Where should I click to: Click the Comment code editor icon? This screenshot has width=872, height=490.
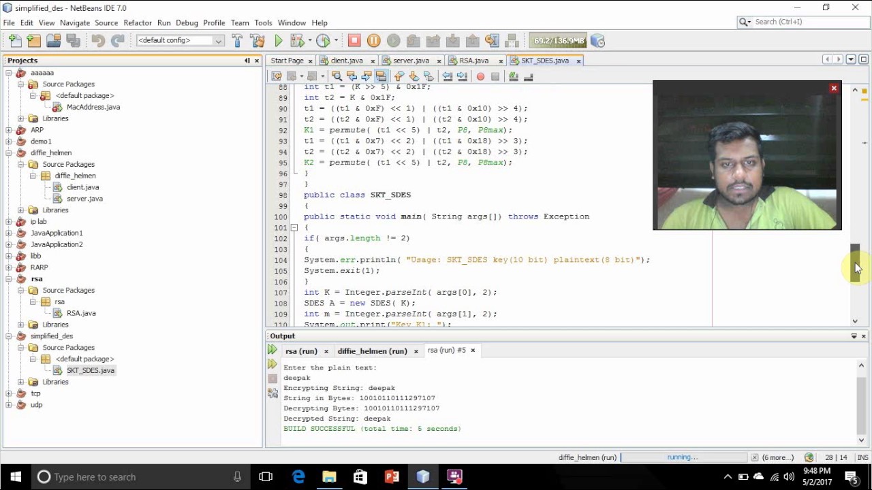(x=514, y=76)
